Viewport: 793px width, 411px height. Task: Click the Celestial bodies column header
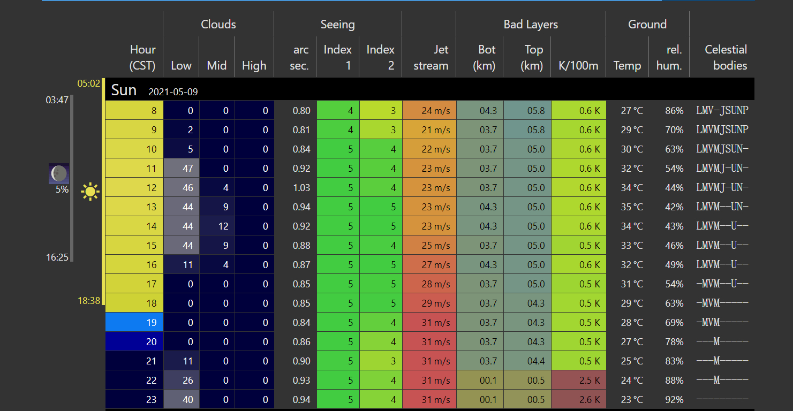pos(726,57)
